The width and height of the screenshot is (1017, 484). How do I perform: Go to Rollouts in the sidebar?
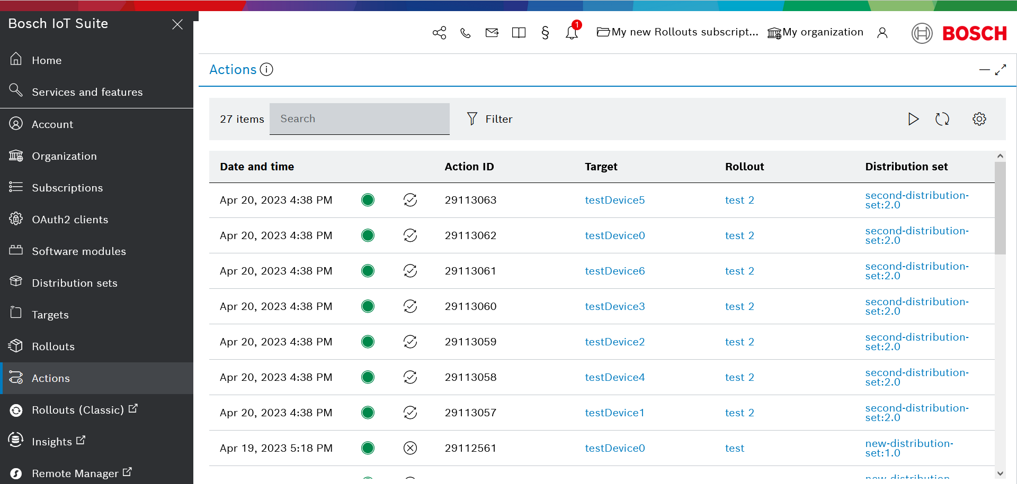coord(53,346)
